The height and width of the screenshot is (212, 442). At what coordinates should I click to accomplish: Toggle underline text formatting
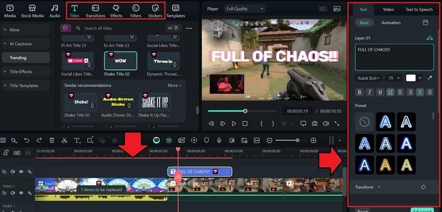click(x=380, y=92)
